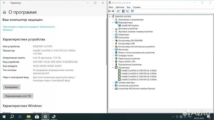The image size is (214, 120).
Task: Click the Settings window vertical scrollbar
Action: pos(106,42)
